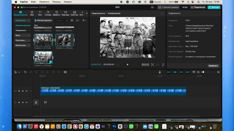Select Подпроекты in the left sidebar
The width and height of the screenshot is (234, 131).
[21, 30]
